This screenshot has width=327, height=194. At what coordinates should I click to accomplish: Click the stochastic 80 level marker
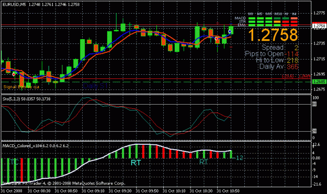(x=314, y=104)
